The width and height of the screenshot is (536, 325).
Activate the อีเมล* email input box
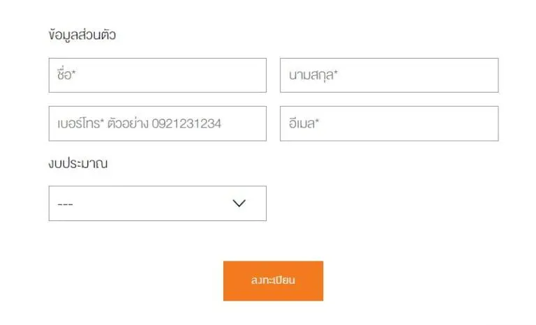click(389, 123)
